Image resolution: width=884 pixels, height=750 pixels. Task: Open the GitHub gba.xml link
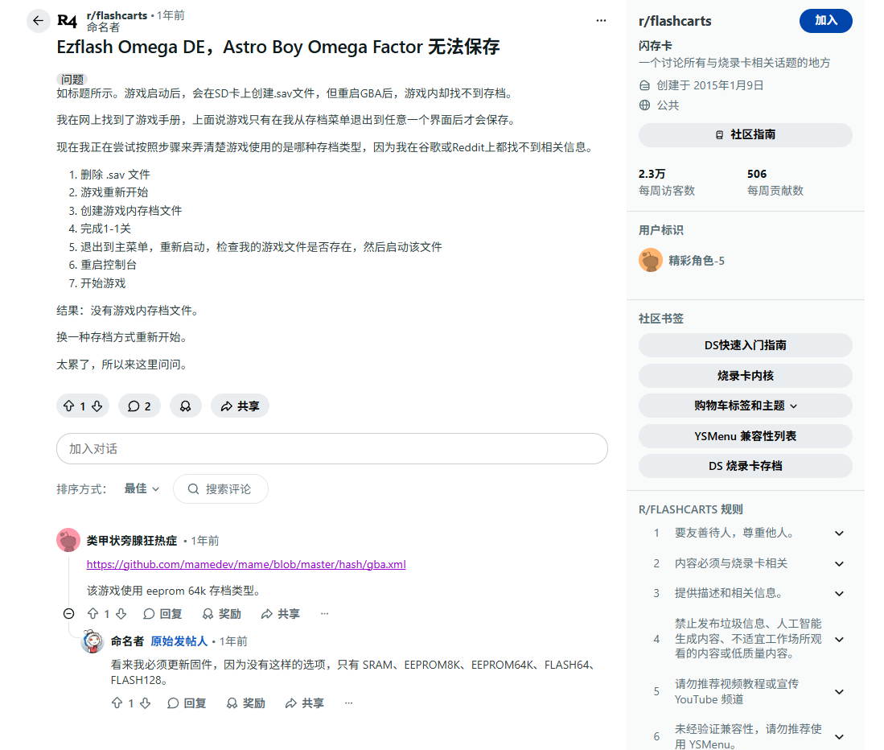click(246, 564)
